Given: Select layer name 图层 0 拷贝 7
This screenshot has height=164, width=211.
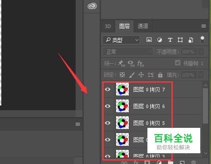Looking at the screenshot, I should click(x=149, y=90).
